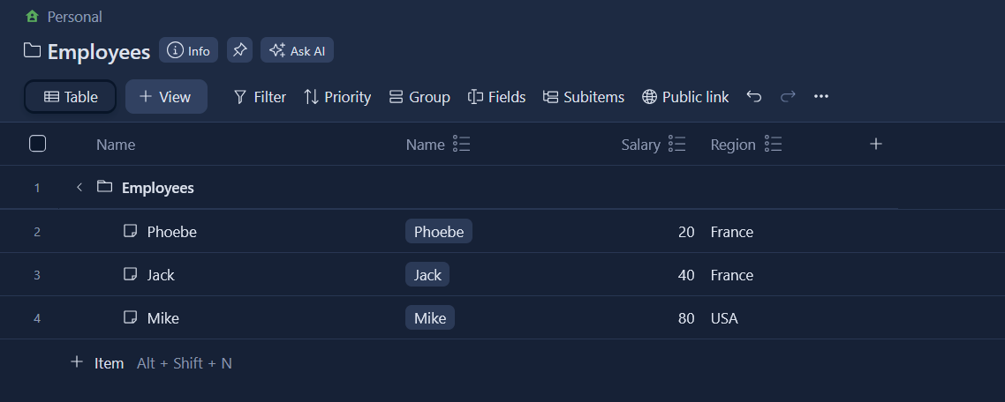The image size is (1005, 402).
Task: Open the Group settings
Action: [419, 97]
